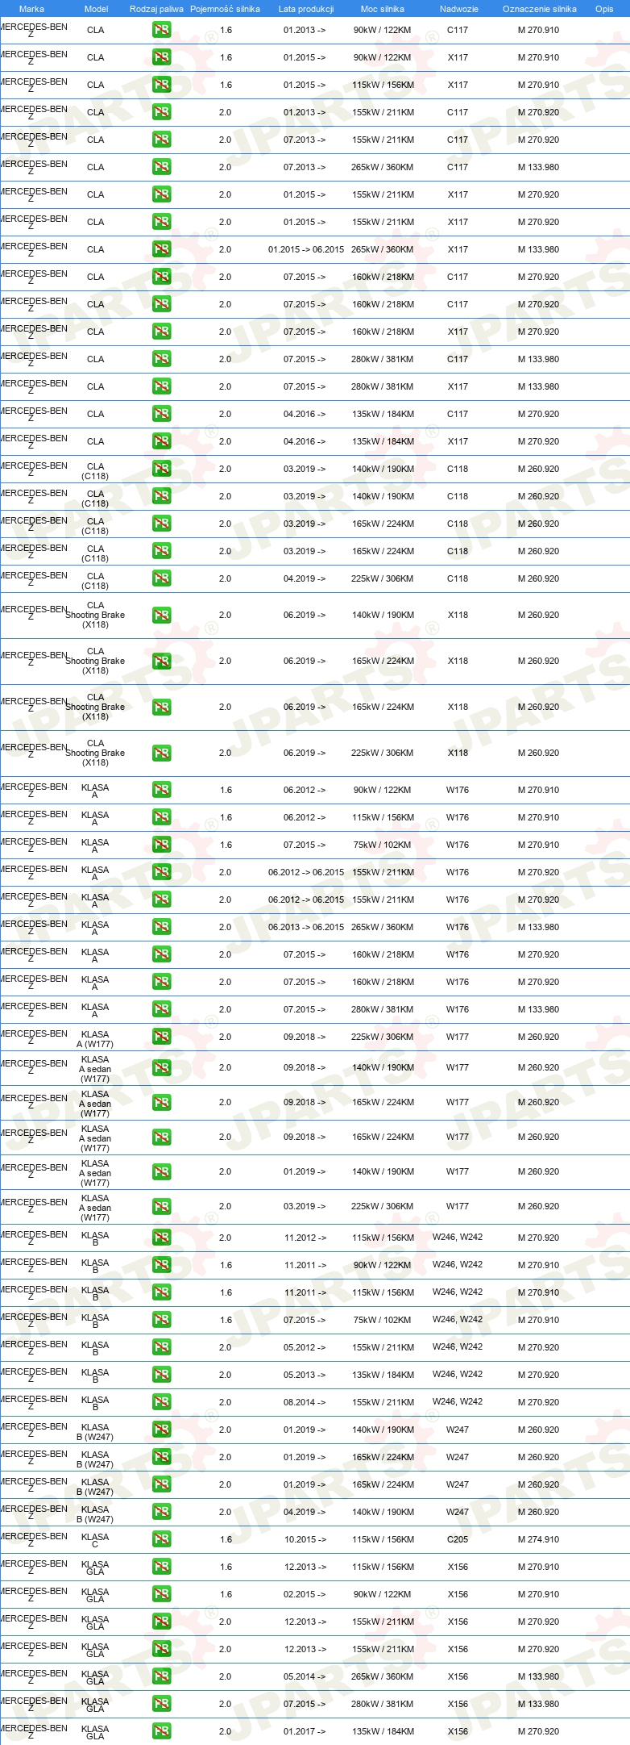The image size is (630, 1745).
Task: Click fuel icon for KLASA GLA 02.2015 90kW row
Action: [x=161, y=1594]
